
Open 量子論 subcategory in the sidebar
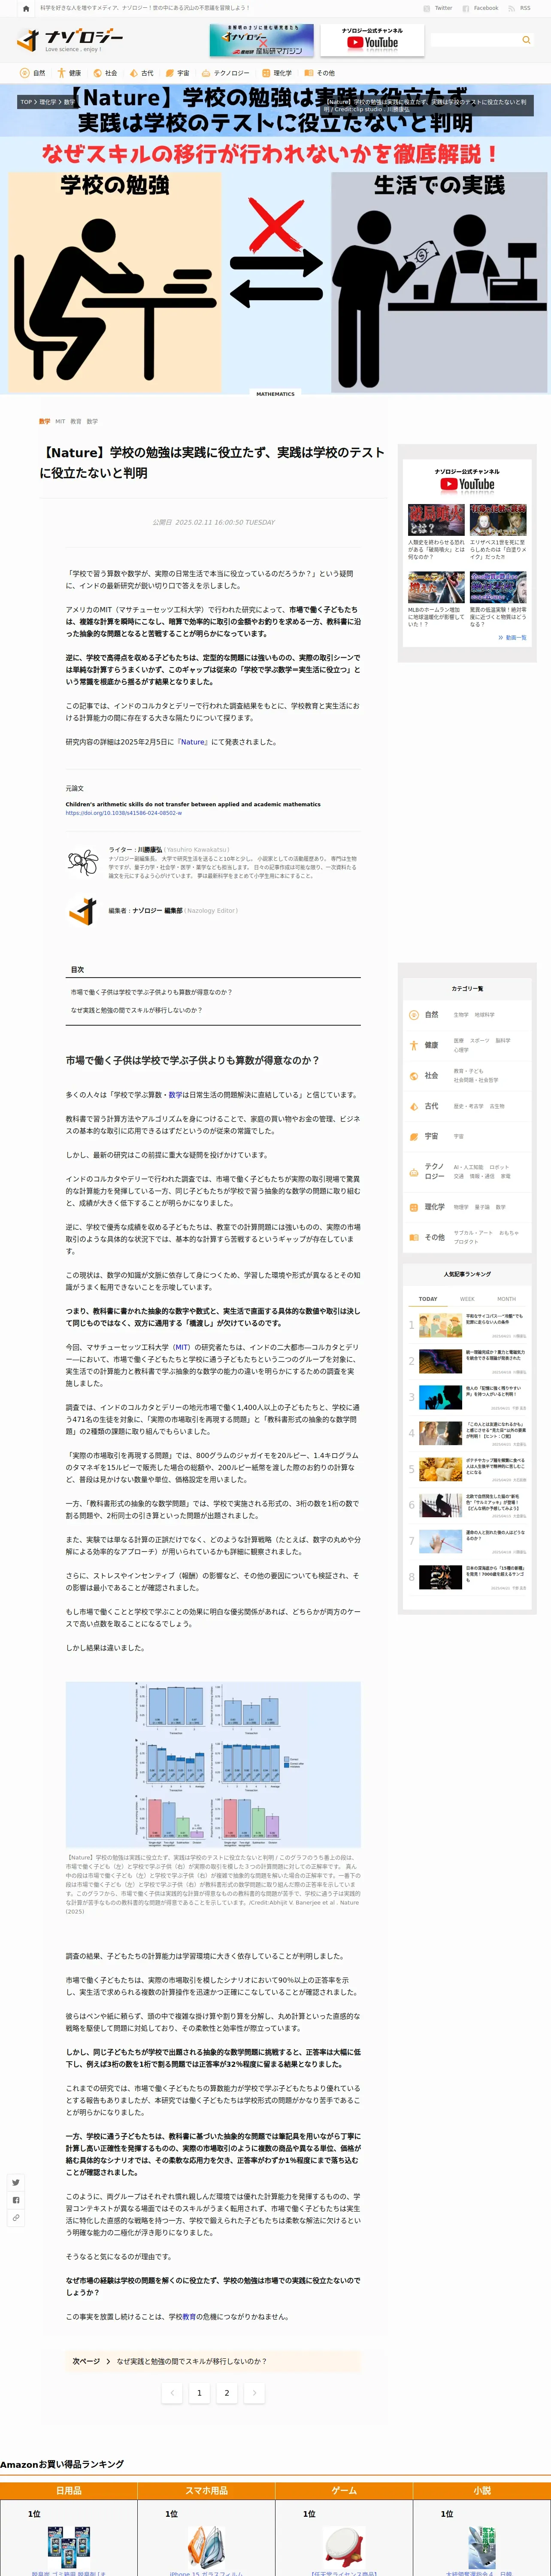[x=482, y=1207]
